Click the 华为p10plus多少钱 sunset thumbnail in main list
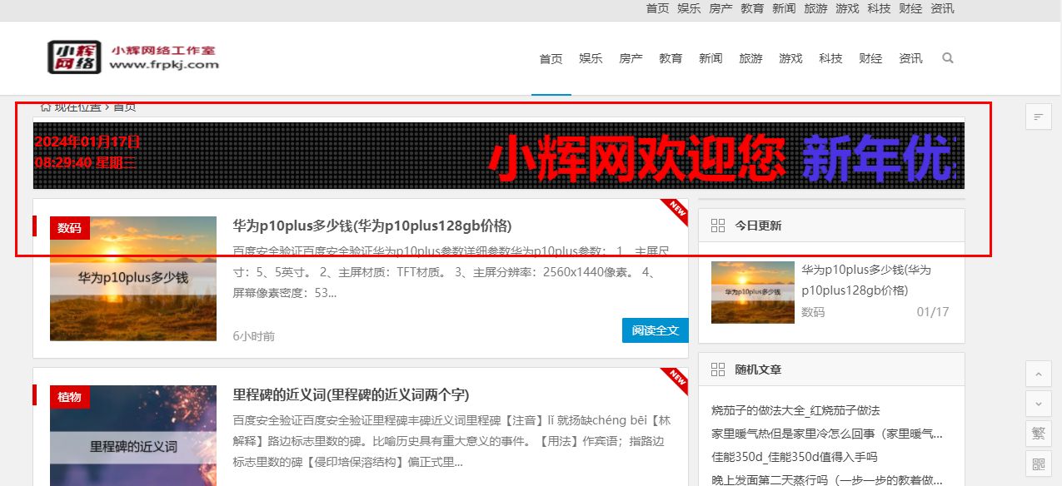This screenshot has width=1062, height=486. (x=133, y=279)
